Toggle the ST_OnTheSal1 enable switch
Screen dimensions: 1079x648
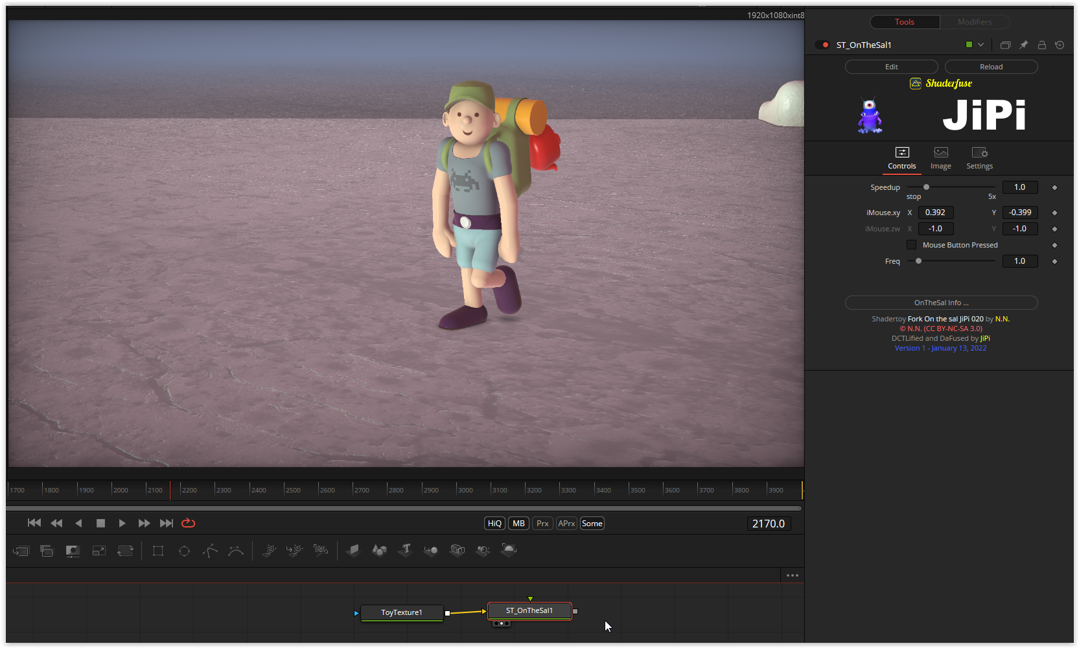tap(822, 45)
